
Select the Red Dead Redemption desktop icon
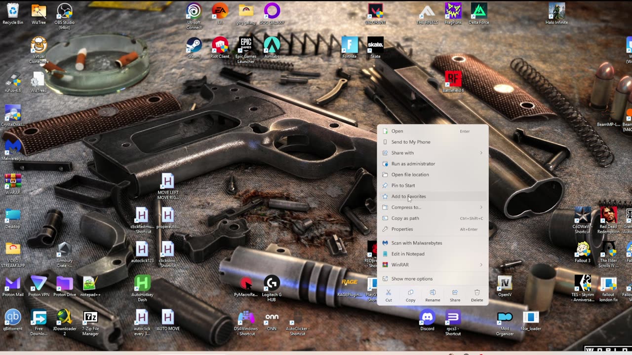(x=608, y=220)
